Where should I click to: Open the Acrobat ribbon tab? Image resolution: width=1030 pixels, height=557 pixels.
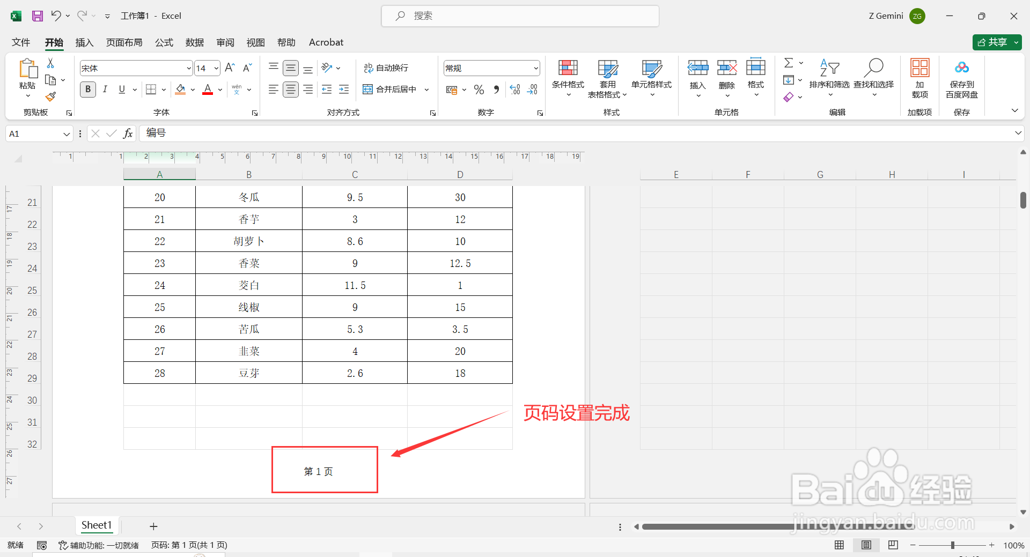[x=326, y=42]
